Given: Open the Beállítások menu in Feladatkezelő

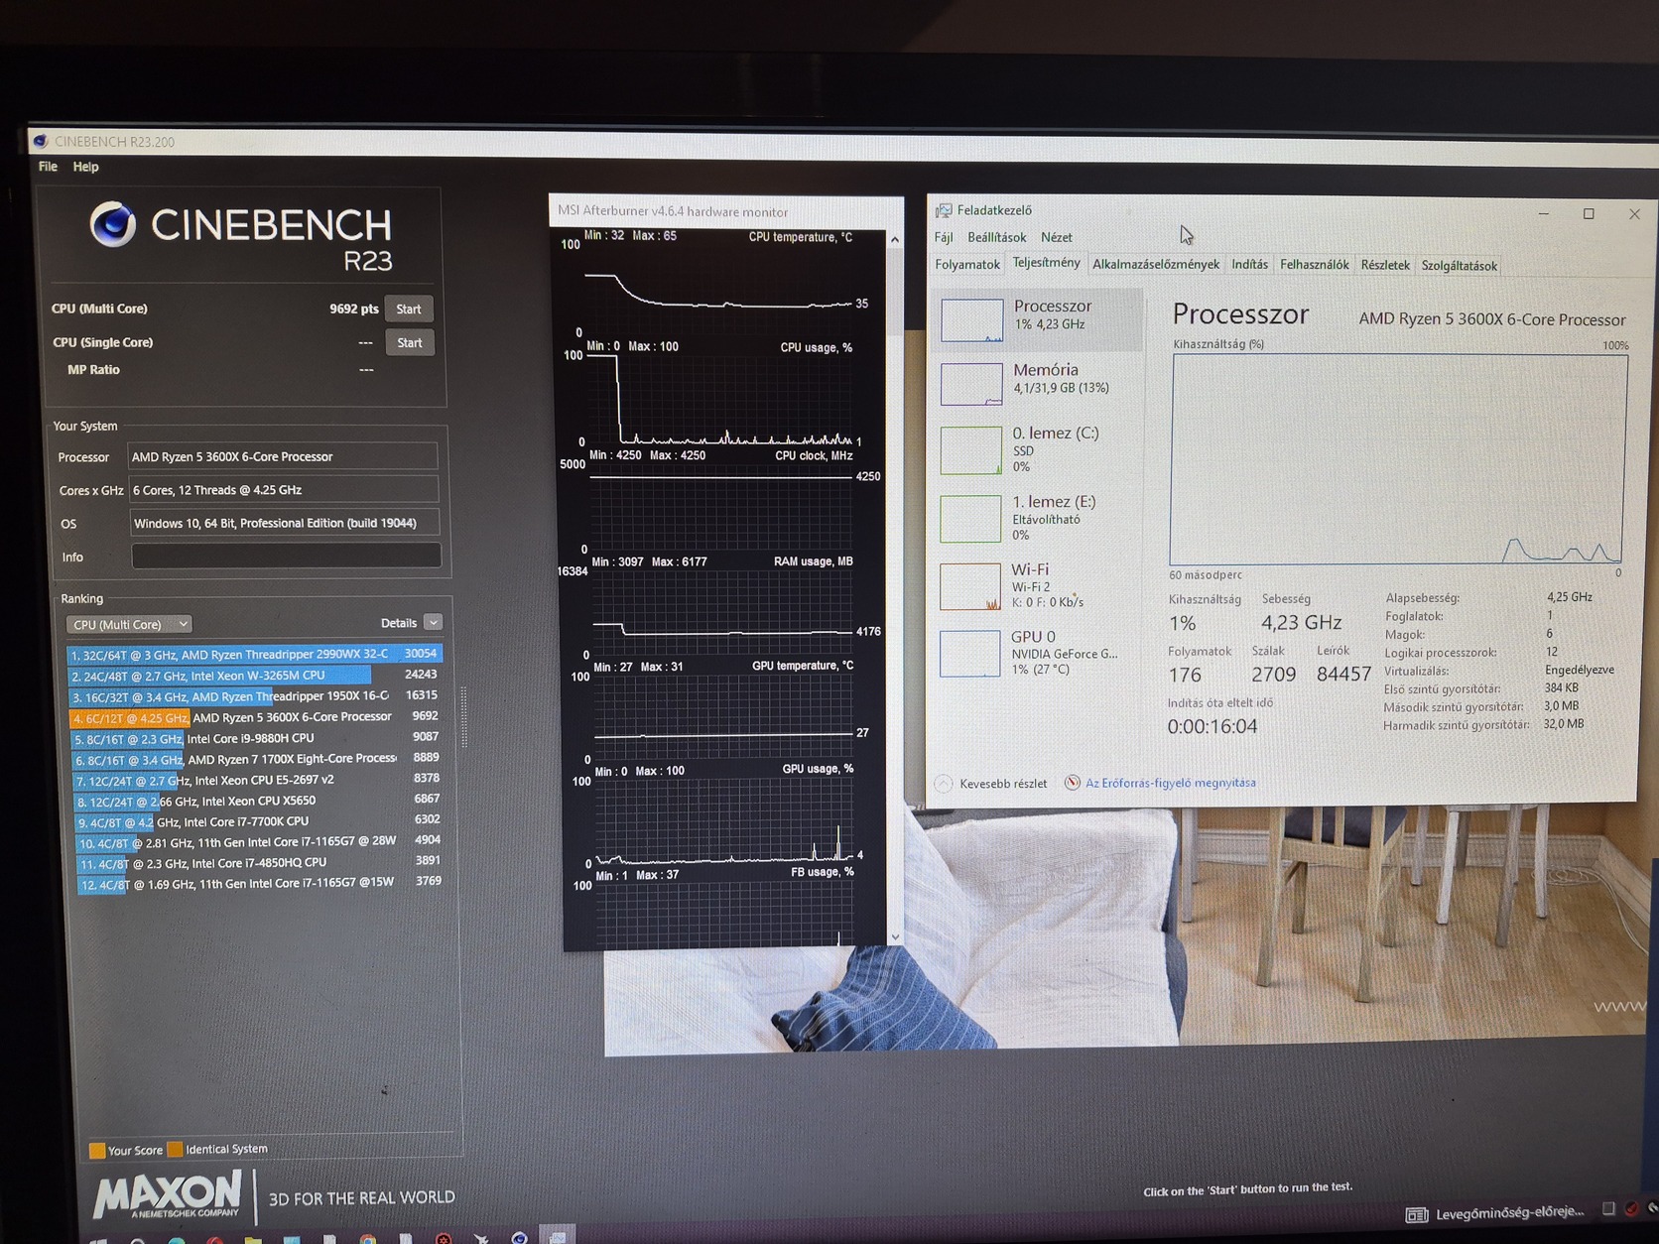Looking at the screenshot, I should tap(996, 237).
